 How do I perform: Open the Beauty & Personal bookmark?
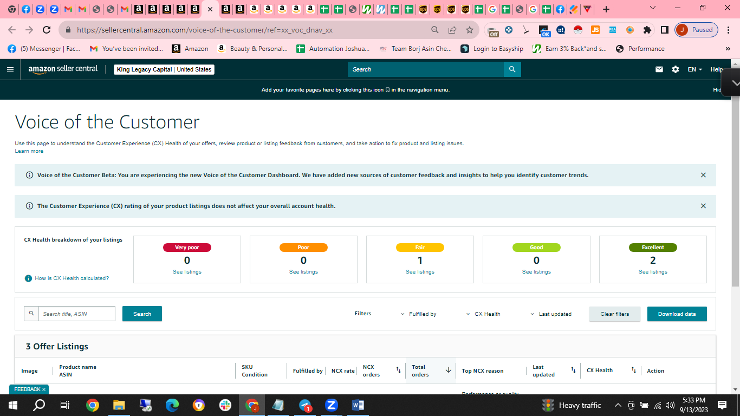pos(252,49)
